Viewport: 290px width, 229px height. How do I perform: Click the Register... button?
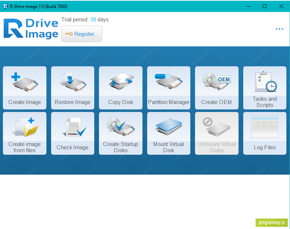[82, 34]
